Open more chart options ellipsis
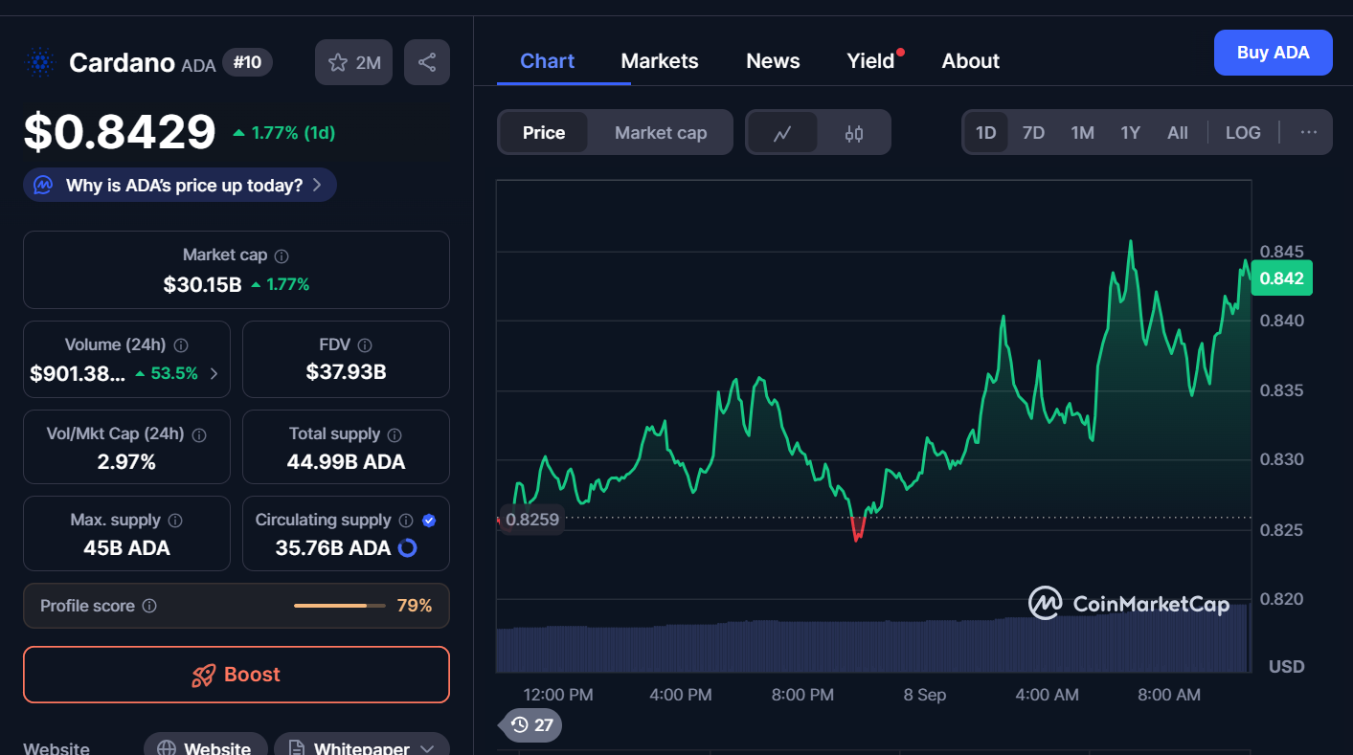Viewport: 1353px width, 755px height. click(1309, 132)
